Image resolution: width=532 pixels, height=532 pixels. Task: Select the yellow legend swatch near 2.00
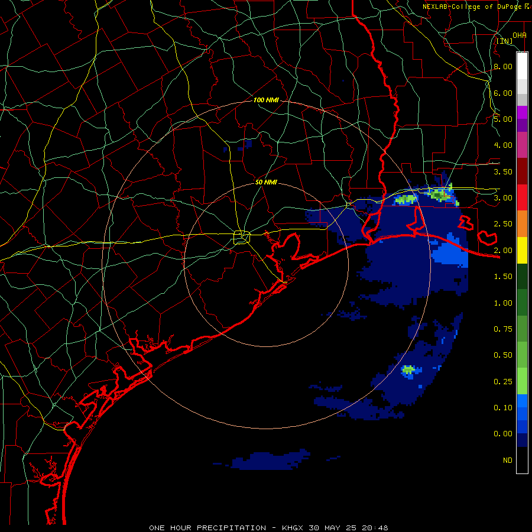click(522, 250)
